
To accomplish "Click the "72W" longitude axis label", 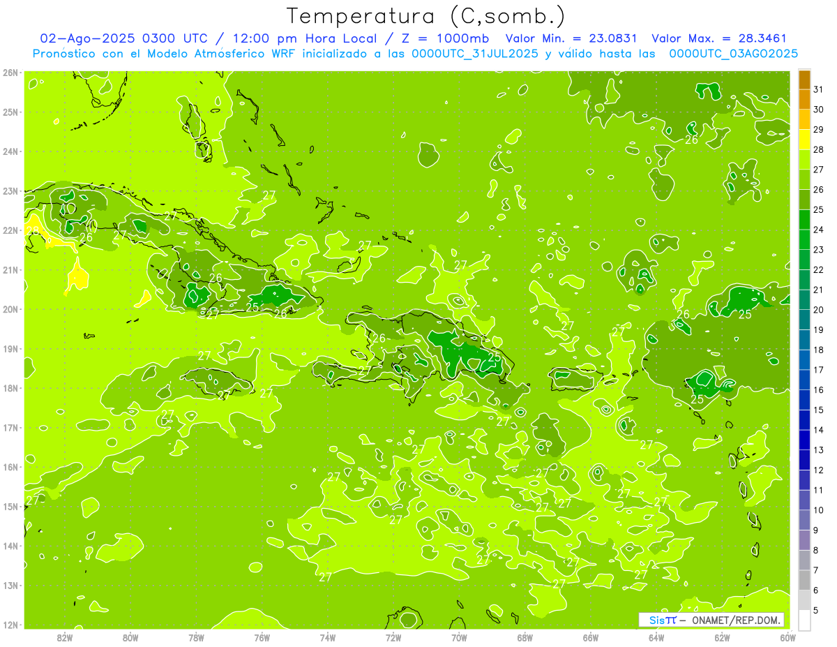I will (393, 637).
